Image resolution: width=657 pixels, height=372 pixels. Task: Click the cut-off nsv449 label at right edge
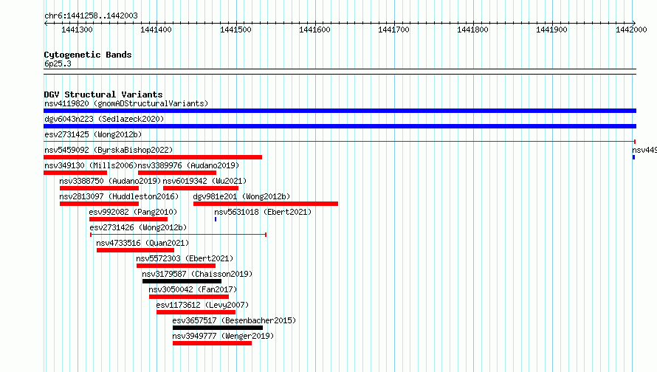(x=644, y=150)
